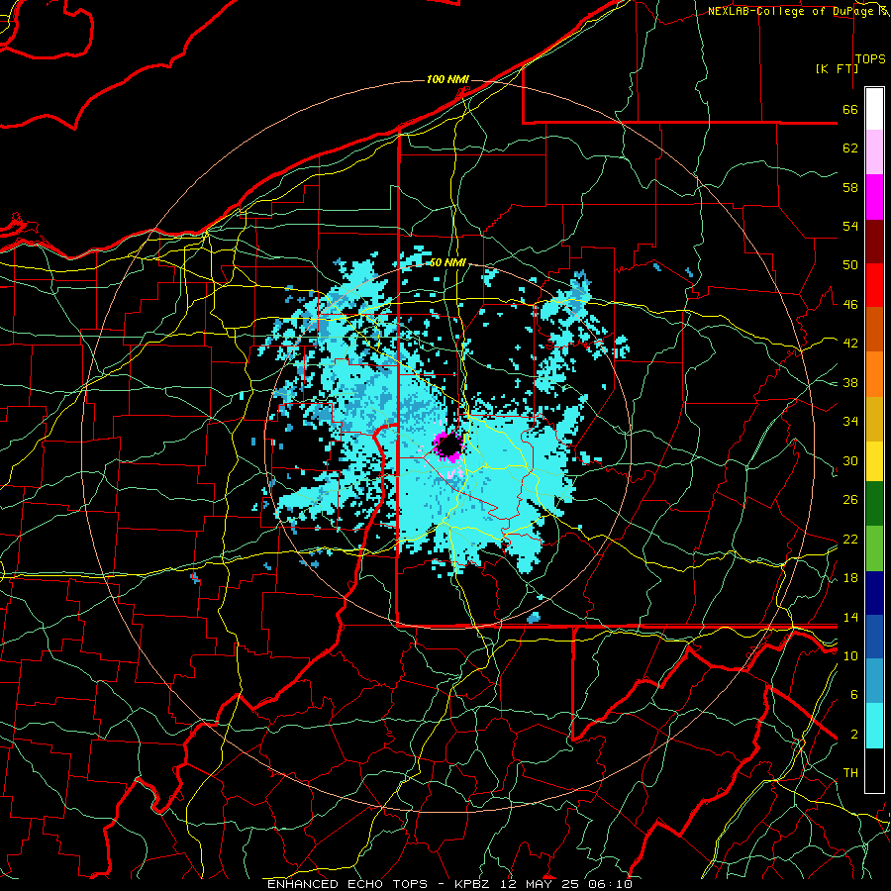Click the dark orange 46 K FT legend swatch
This screenshot has width=891, height=891.
tap(874, 330)
